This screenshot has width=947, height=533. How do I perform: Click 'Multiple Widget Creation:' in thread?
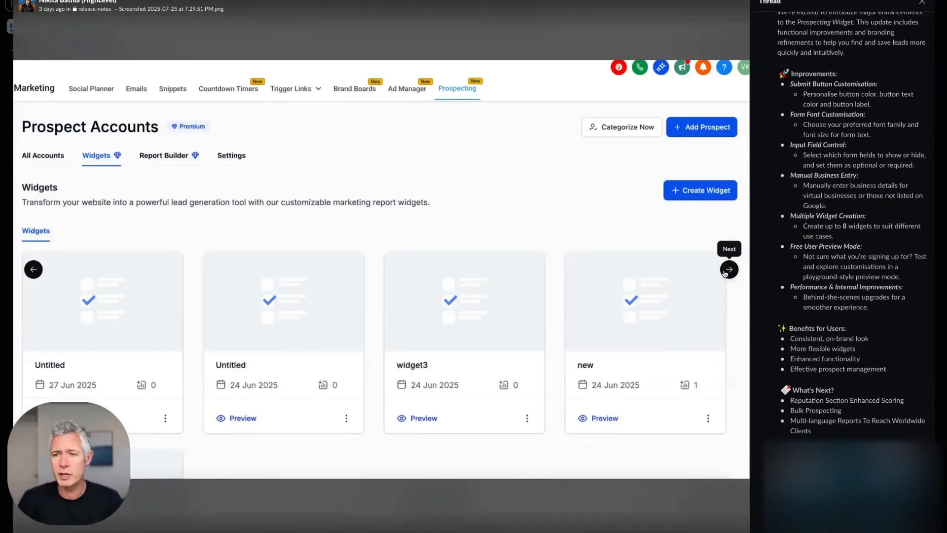pyautogui.click(x=828, y=216)
